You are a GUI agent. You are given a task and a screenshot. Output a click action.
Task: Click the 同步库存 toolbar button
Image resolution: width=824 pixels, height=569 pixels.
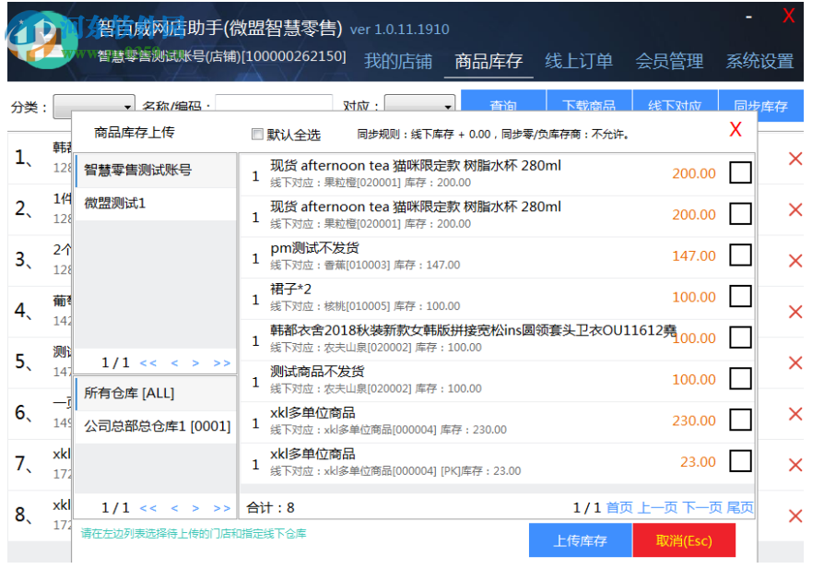(763, 105)
